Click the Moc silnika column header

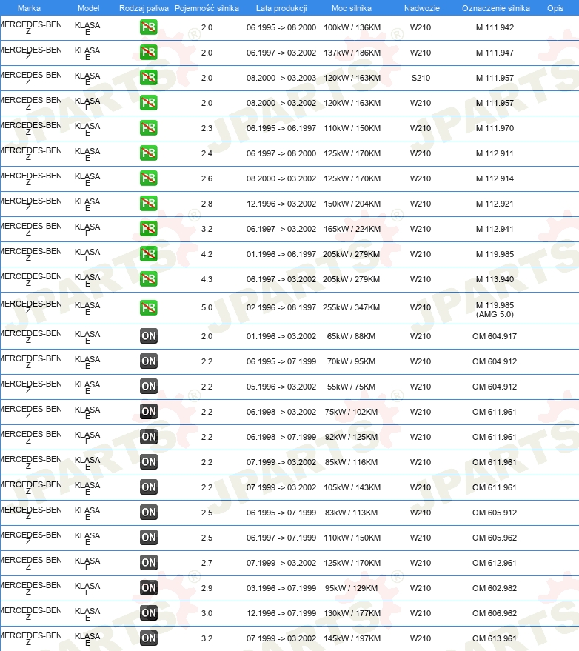[x=352, y=8]
